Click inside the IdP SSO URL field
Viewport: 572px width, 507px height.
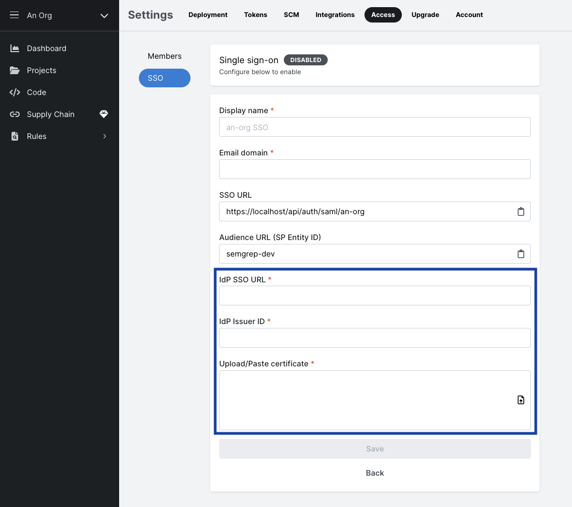(x=374, y=296)
